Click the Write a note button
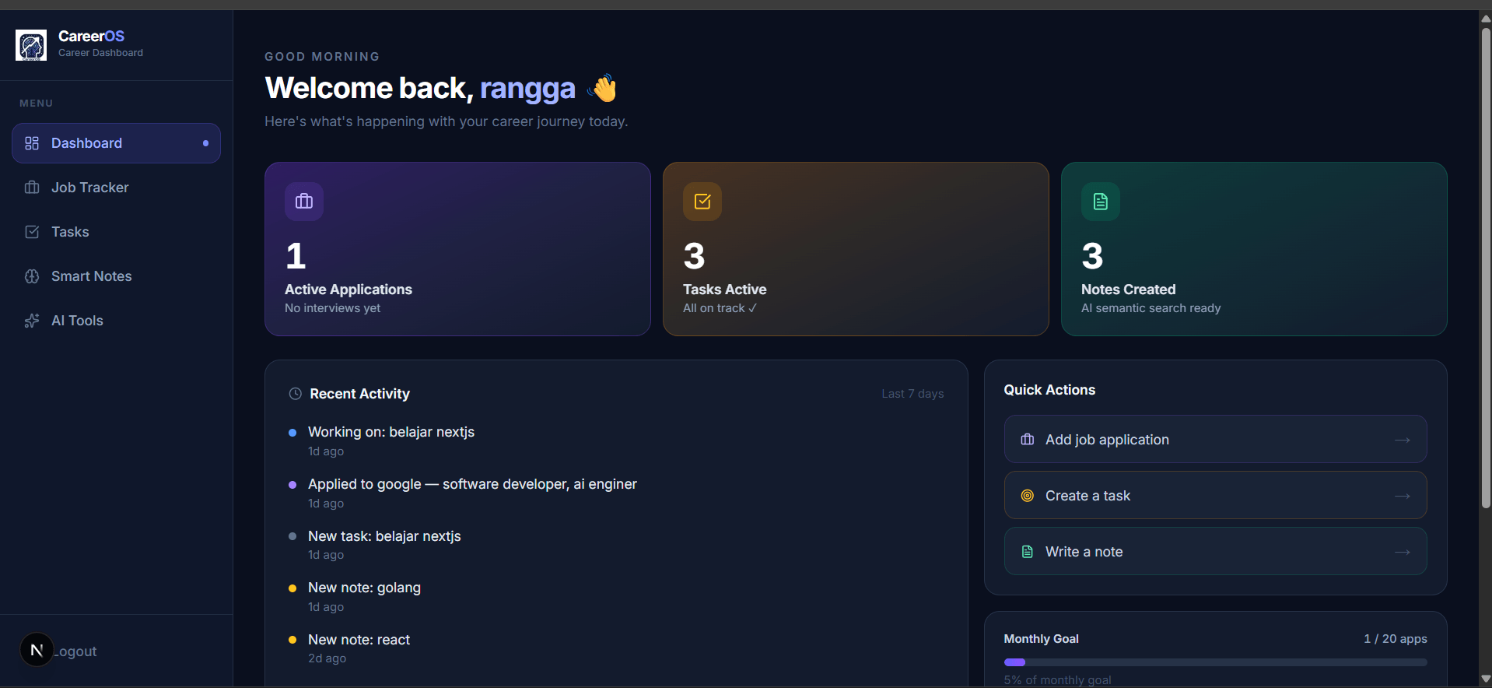Screen dimensions: 1492x688 point(1215,552)
